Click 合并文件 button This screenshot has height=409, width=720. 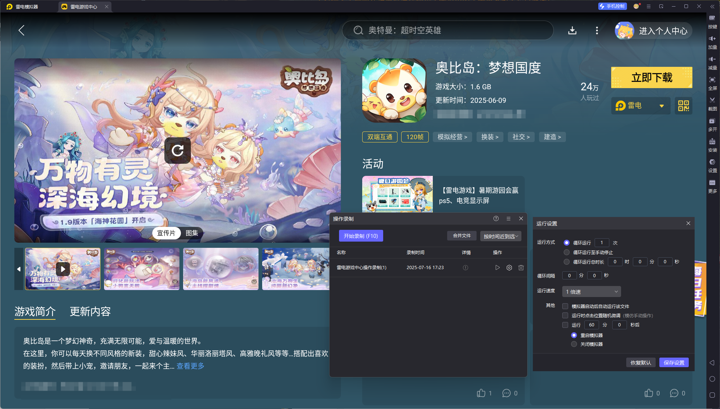click(461, 236)
